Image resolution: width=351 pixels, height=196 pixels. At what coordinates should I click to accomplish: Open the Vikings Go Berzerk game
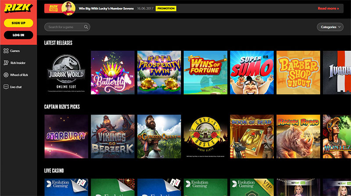(x=113, y=136)
